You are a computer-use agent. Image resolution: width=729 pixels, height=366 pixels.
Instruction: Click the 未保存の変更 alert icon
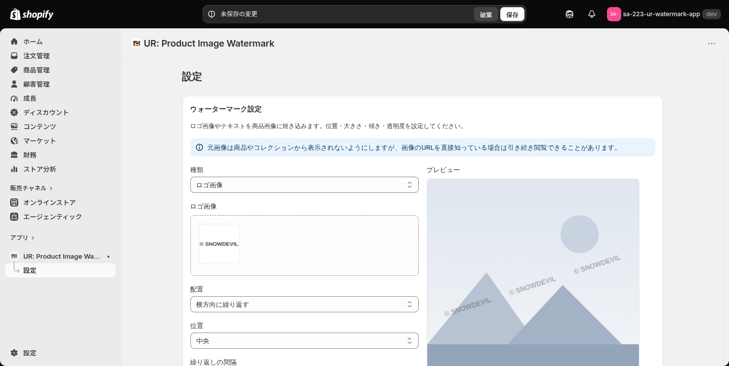[x=212, y=14]
